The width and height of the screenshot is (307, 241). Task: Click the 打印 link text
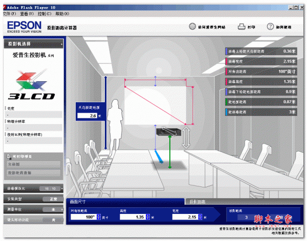coord(251,27)
